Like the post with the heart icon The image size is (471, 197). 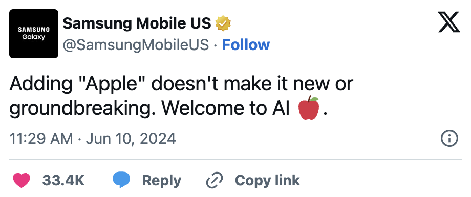(x=22, y=180)
